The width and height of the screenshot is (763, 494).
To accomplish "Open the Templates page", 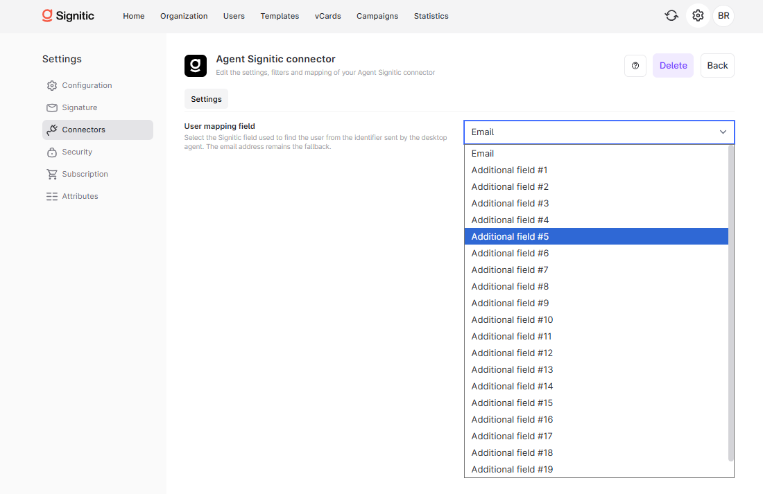I will click(280, 16).
